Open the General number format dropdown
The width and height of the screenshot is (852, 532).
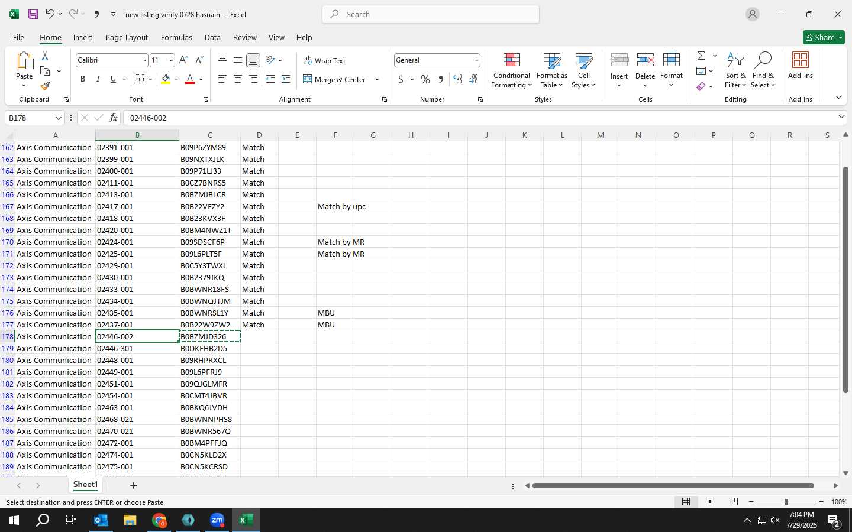[x=476, y=60]
